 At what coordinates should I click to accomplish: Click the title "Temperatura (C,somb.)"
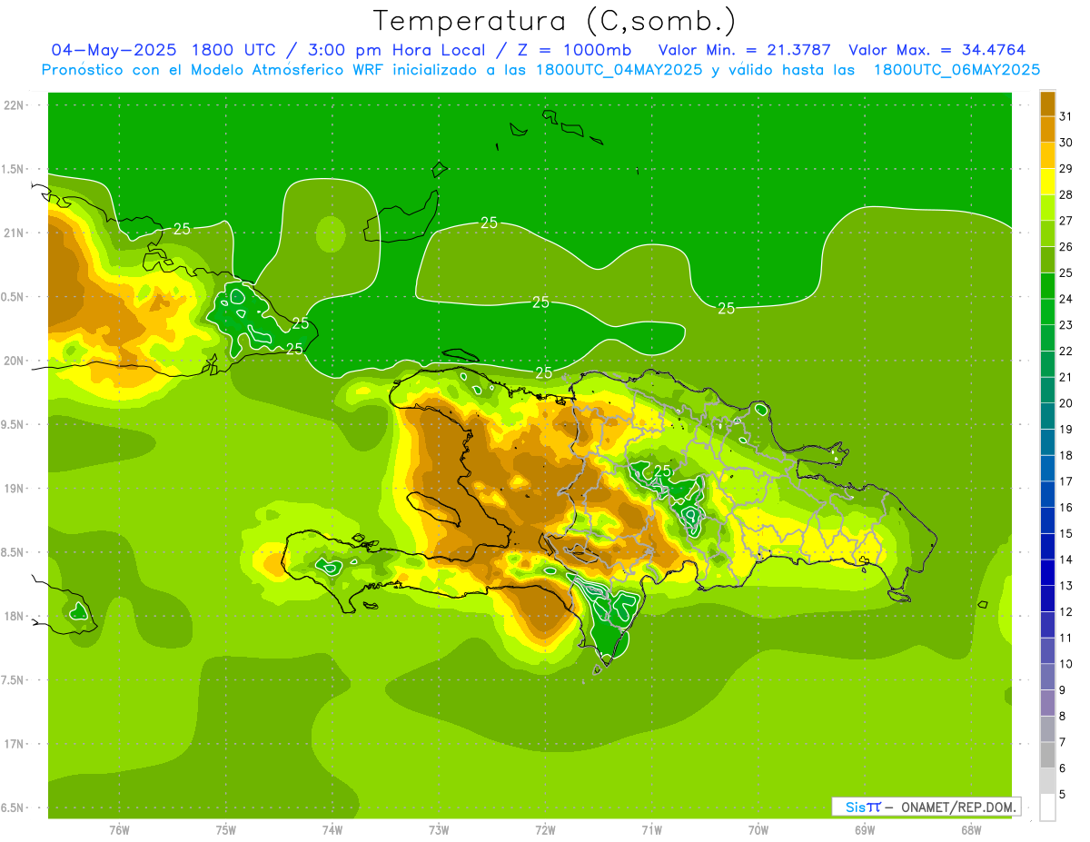pyautogui.click(x=555, y=21)
